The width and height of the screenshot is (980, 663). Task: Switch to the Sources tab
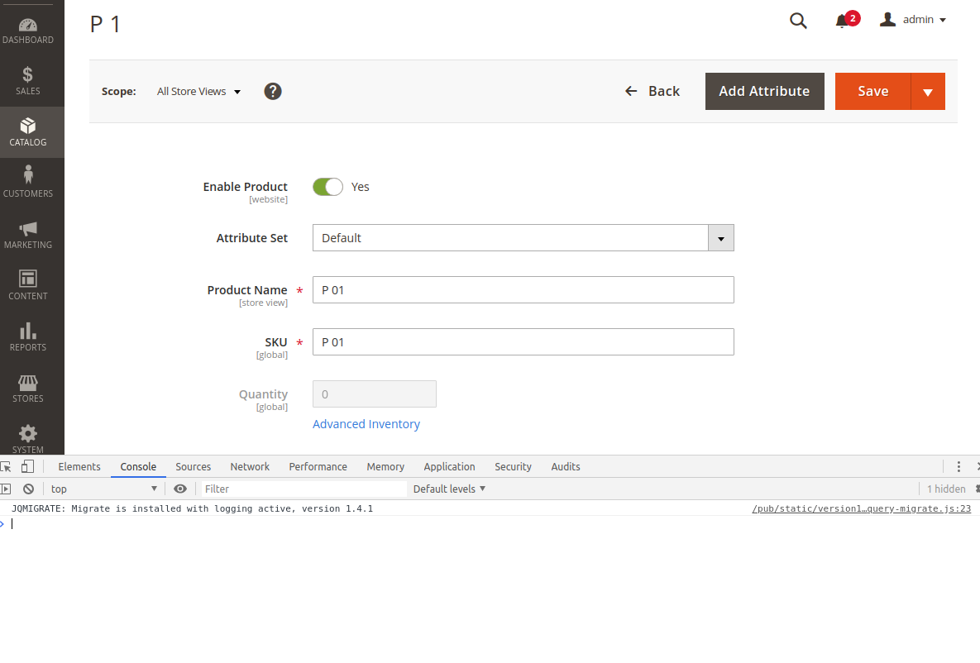click(194, 467)
